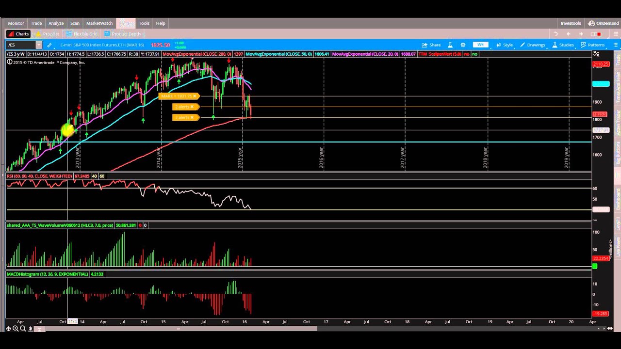This screenshot has width=621, height=349.
Task: Open the Studies menu
Action: tap(563, 45)
